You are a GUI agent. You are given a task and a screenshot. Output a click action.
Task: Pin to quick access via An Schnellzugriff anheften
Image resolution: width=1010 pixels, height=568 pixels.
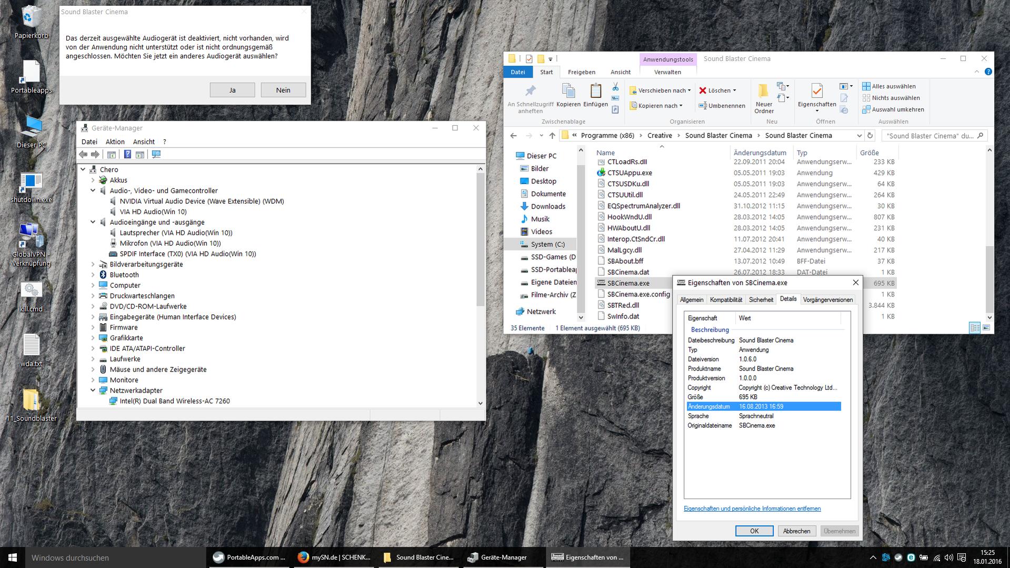531,98
